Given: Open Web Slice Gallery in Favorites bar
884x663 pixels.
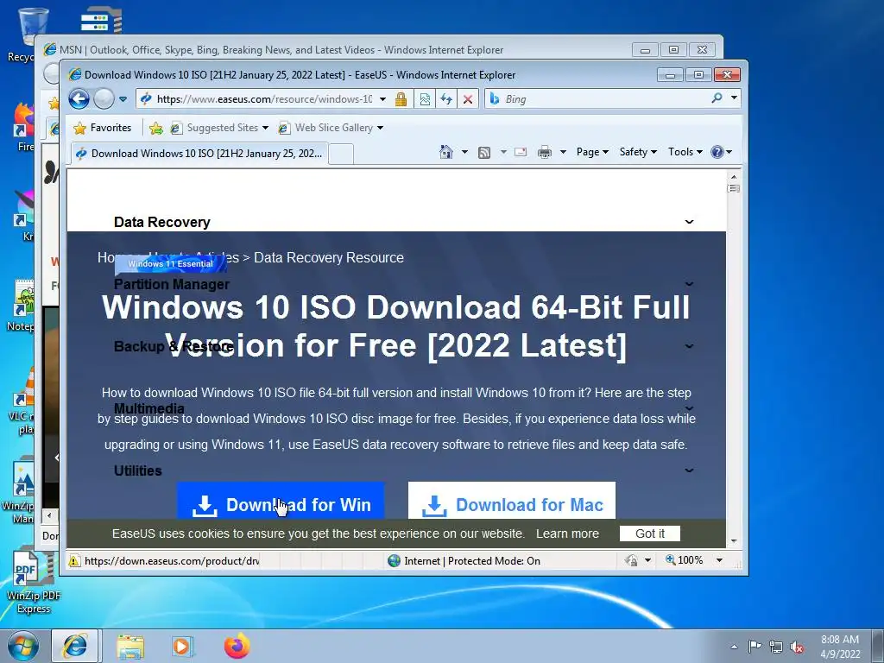Looking at the screenshot, I should (331, 128).
